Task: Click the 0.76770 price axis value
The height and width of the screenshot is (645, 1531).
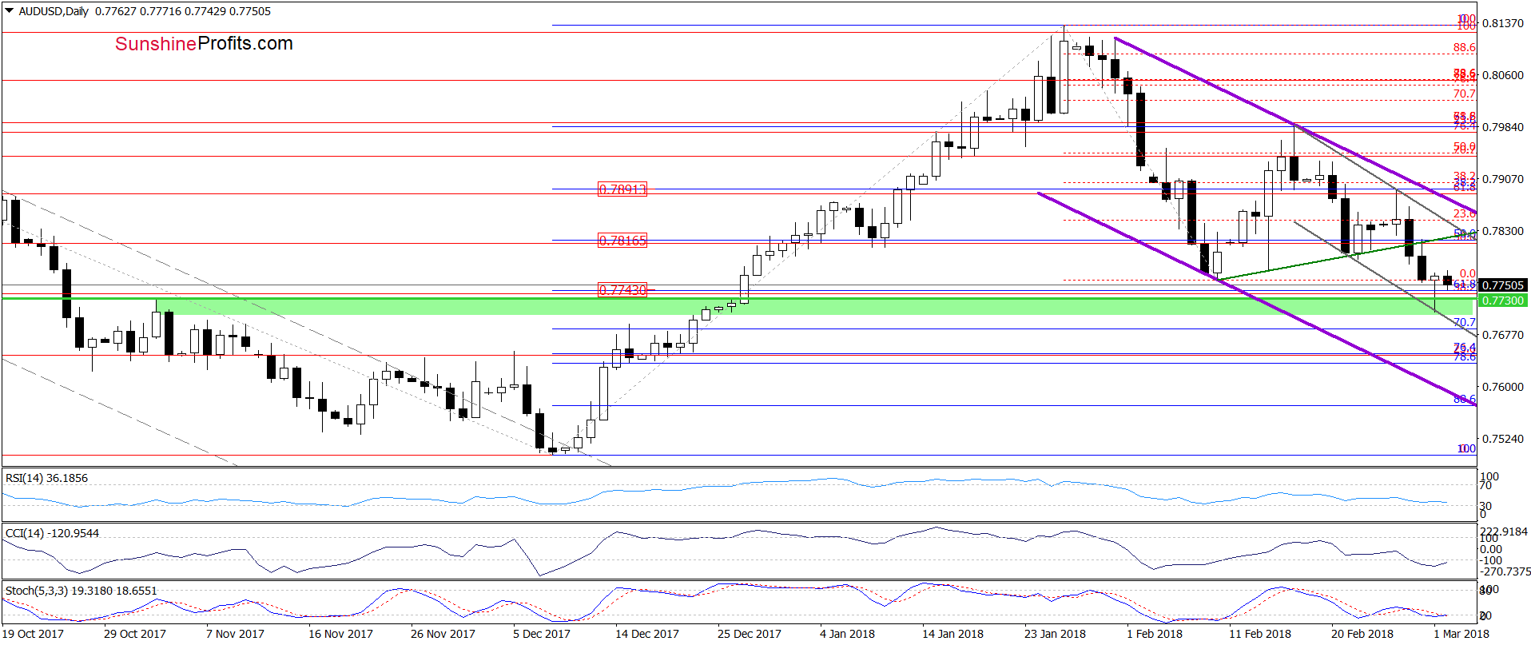Action: [1503, 335]
